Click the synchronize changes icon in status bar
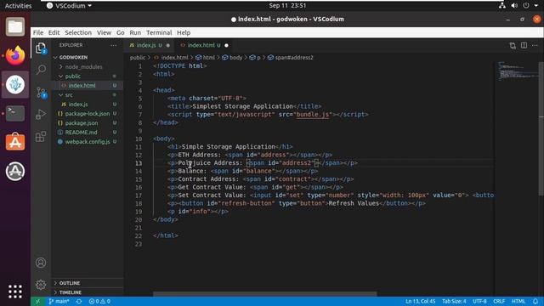Viewport: 544px width, 306px height. pyautogui.click(x=79, y=301)
